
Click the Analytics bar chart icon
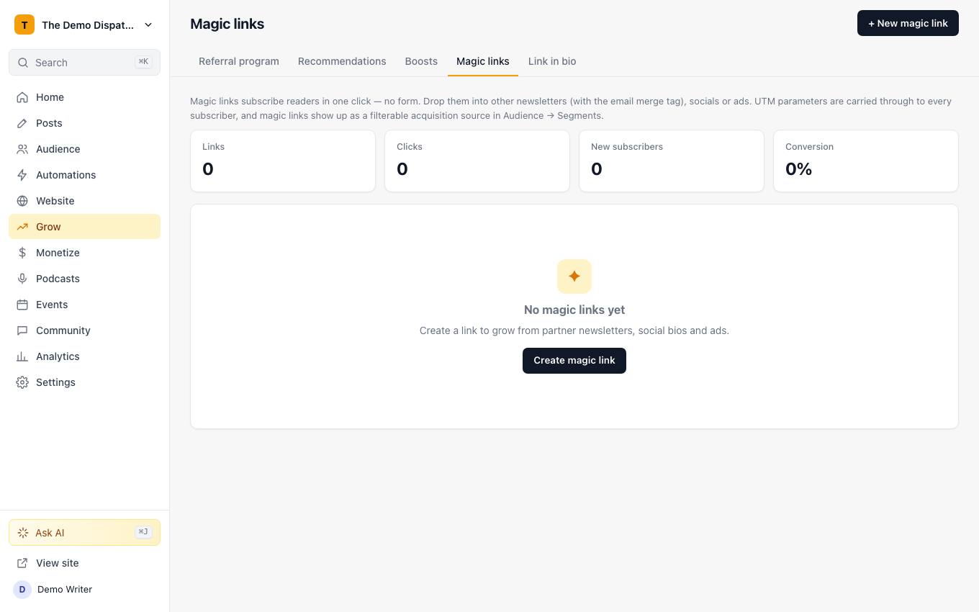[22, 356]
